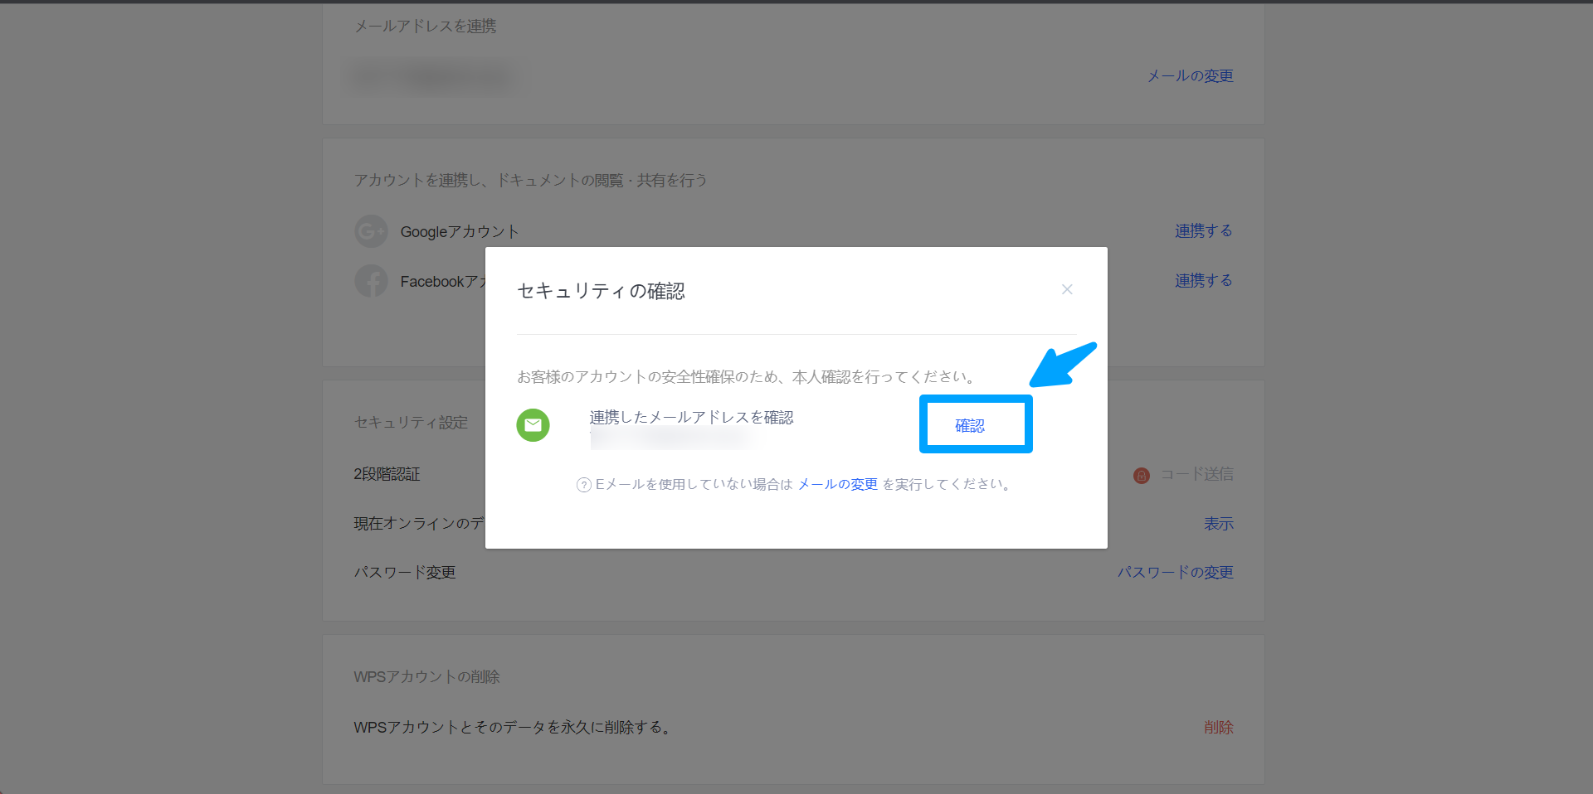Click the red 削除 link
The image size is (1593, 794).
(1219, 727)
